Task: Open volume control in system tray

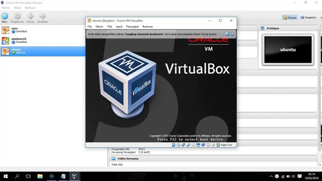Action: 293,176
